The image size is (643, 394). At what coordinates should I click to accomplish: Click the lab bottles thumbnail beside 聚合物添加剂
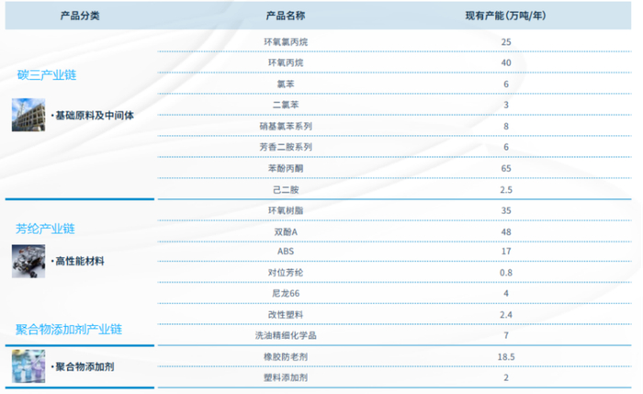pyautogui.click(x=28, y=366)
